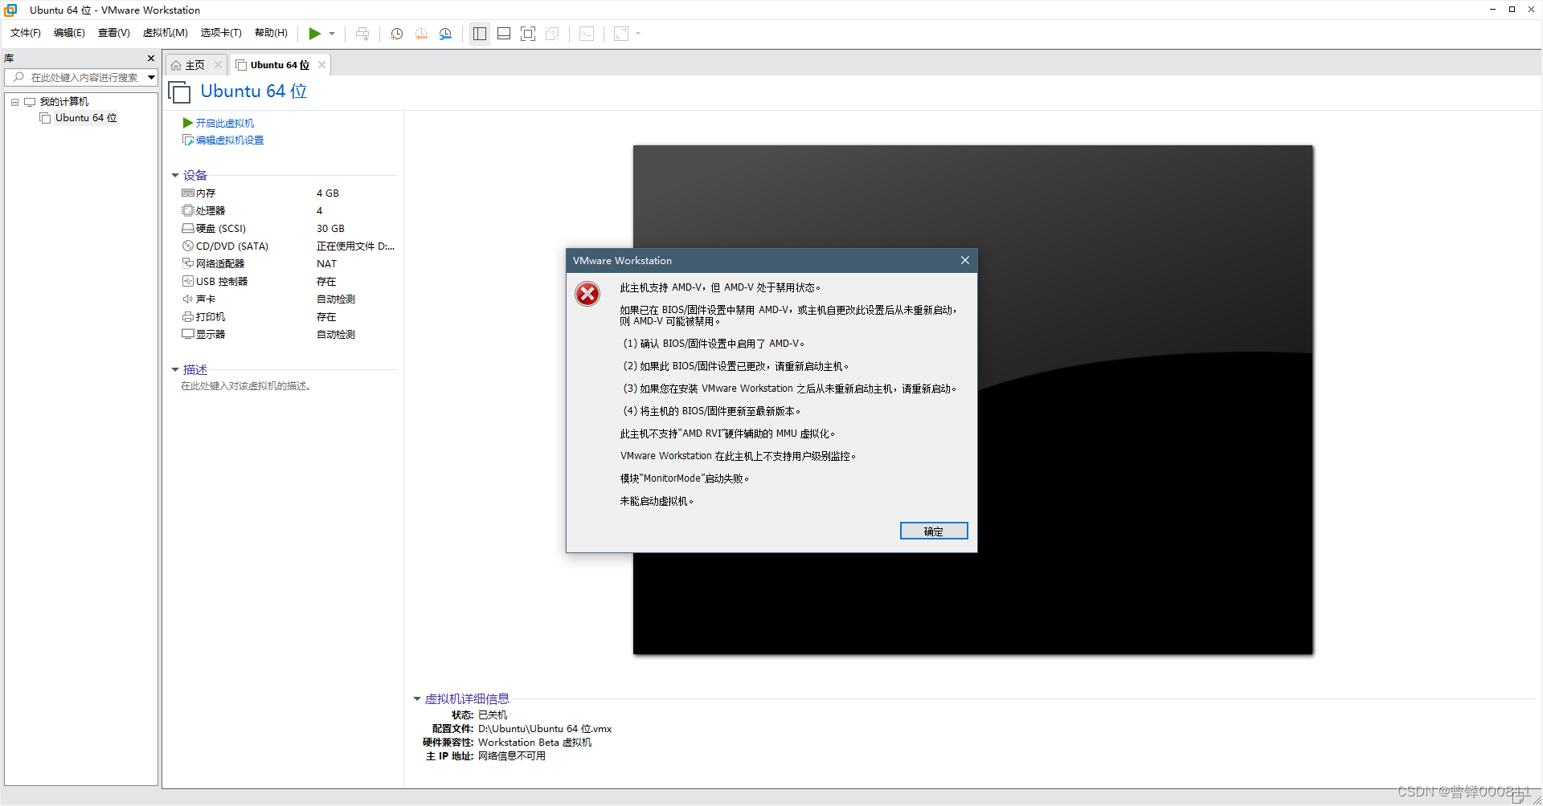Click the console view toolbar icon

587,34
